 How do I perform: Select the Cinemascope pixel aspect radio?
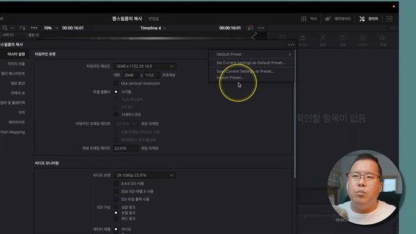point(116,114)
